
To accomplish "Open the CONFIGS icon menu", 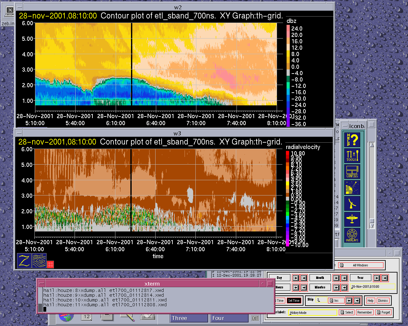I will click(x=352, y=172).
